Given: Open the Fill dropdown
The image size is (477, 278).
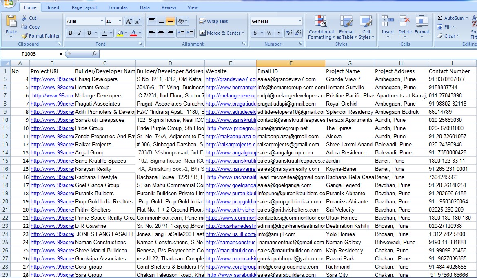Looking at the screenshot, I should pos(446,27).
